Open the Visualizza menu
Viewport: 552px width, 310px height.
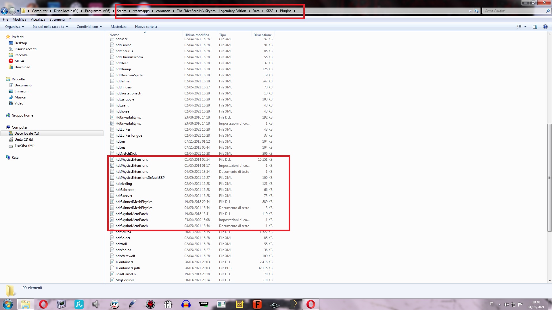tap(38, 20)
